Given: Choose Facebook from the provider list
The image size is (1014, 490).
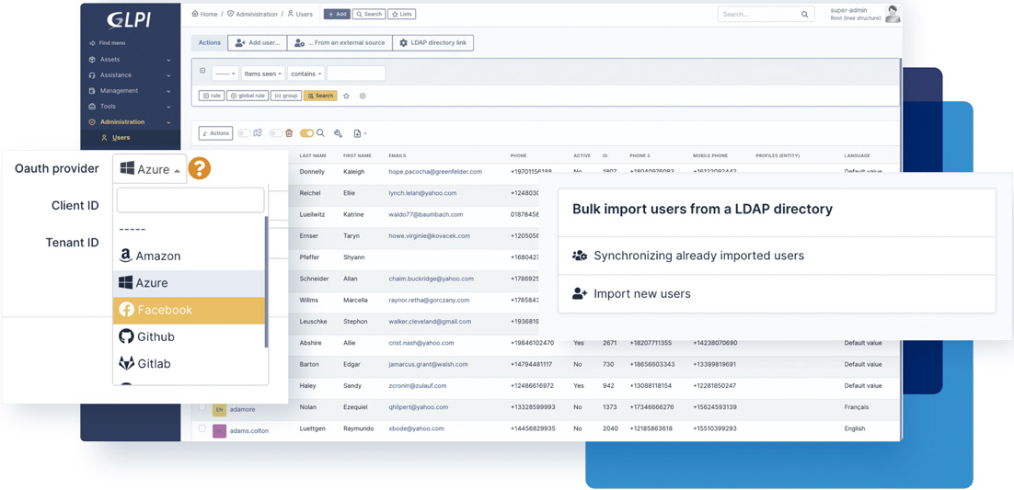Looking at the screenshot, I should [x=189, y=310].
